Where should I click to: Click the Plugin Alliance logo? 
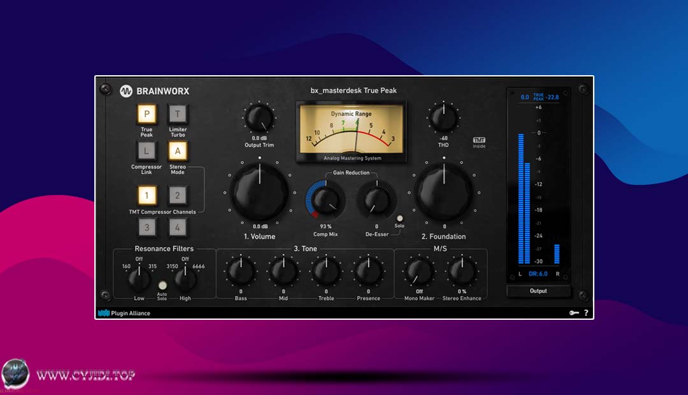pyautogui.click(x=124, y=313)
